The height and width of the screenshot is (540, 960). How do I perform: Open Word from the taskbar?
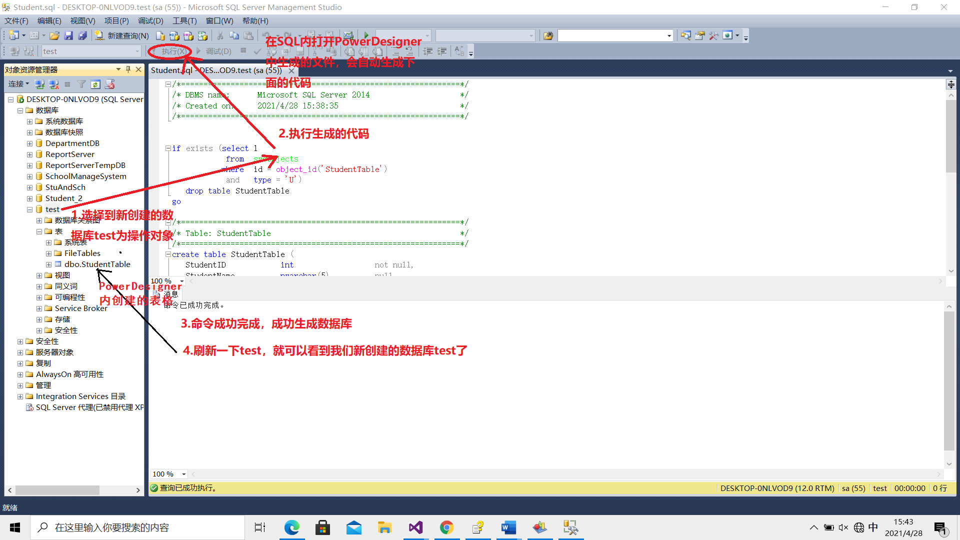[508, 527]
